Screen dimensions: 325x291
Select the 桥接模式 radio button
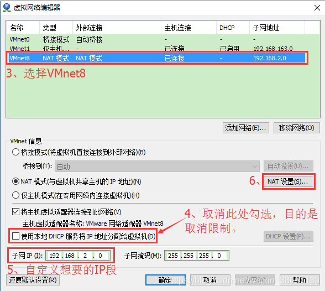[x=15, y=152]
